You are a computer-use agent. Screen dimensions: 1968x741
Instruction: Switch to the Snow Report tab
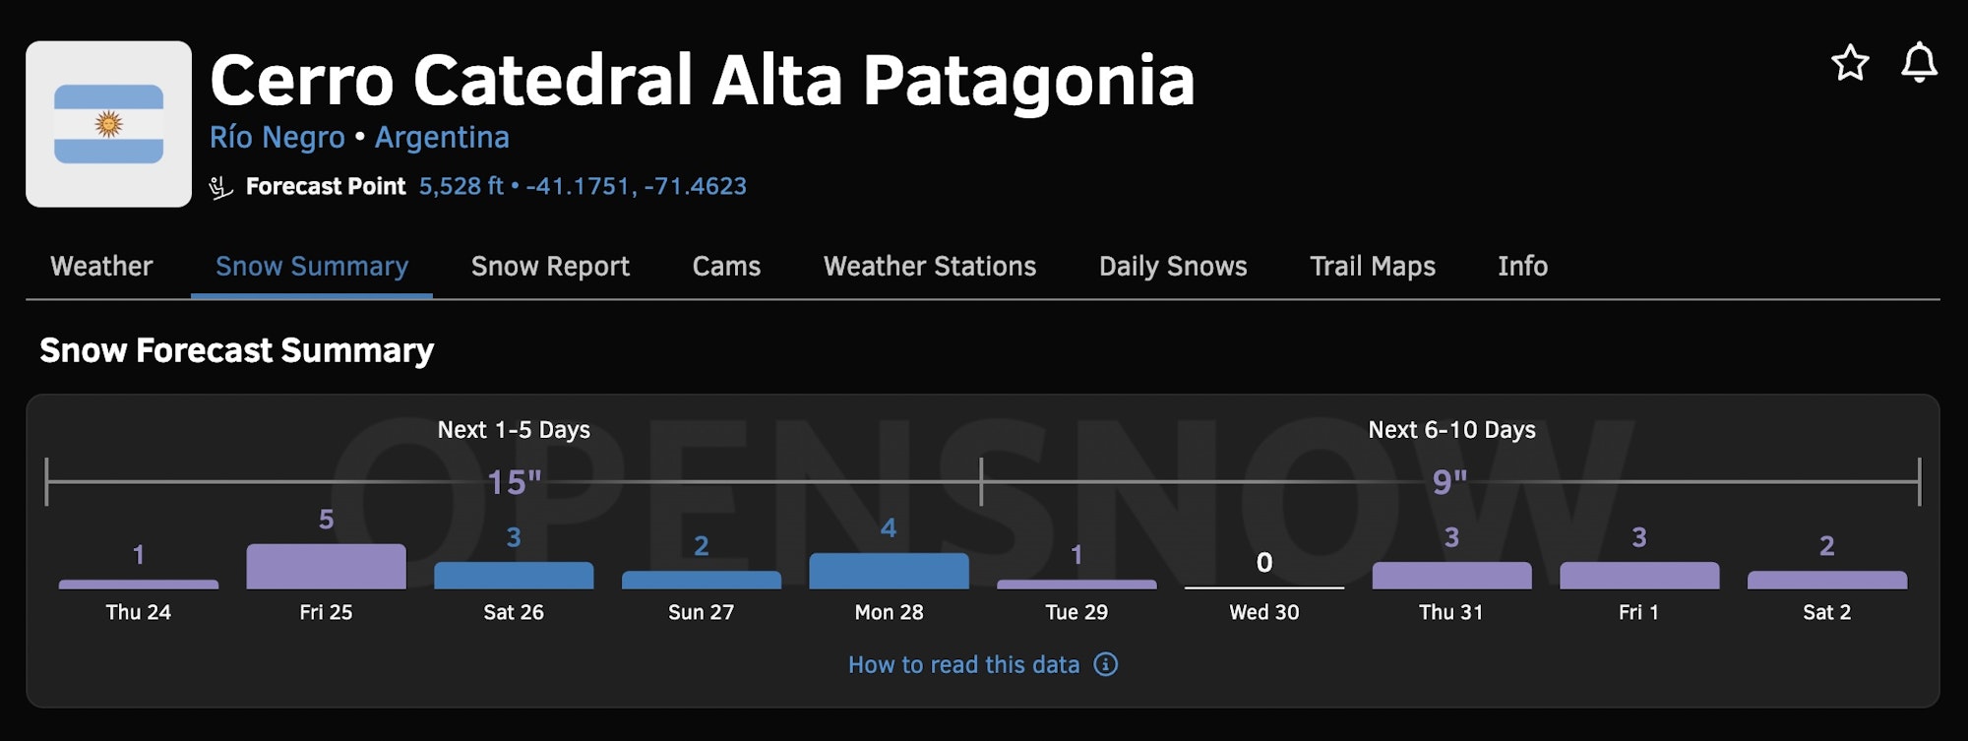pyautogui.click(x=550, y=267)
